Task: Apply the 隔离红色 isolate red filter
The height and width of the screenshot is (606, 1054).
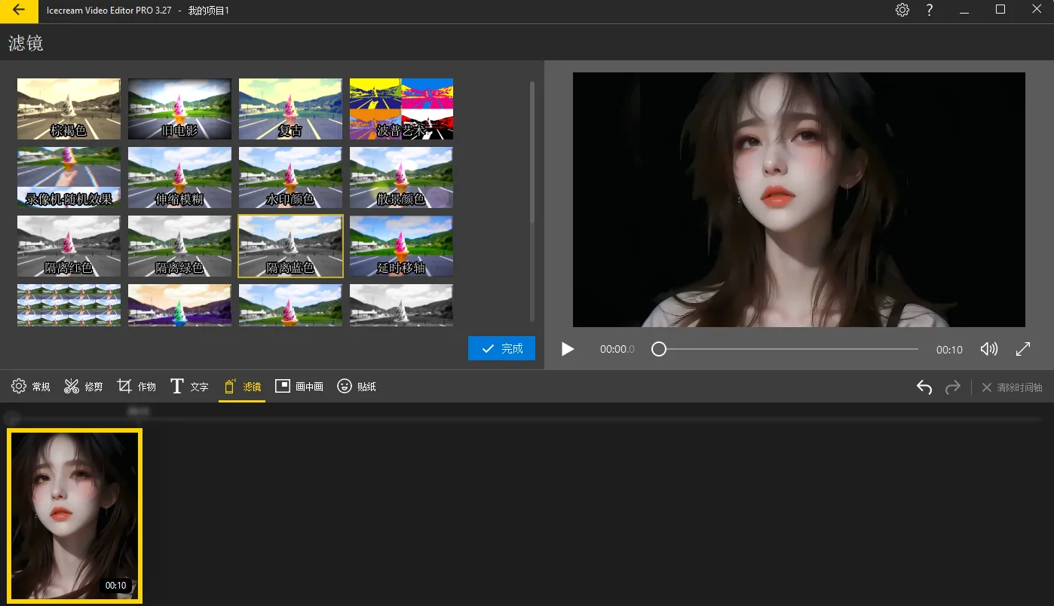Action: click(69, 246)
